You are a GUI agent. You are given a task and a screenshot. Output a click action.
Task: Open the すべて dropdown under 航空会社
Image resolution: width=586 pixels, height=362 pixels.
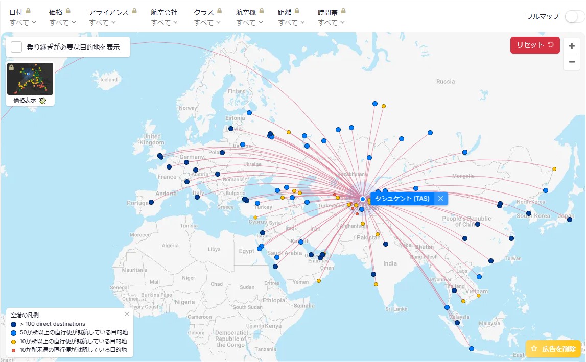point(165,22)
